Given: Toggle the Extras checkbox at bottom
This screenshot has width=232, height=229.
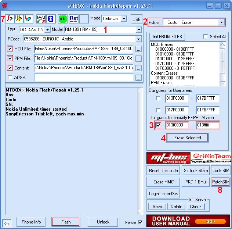Looking at the screenshot, I should tap(140, 222).
